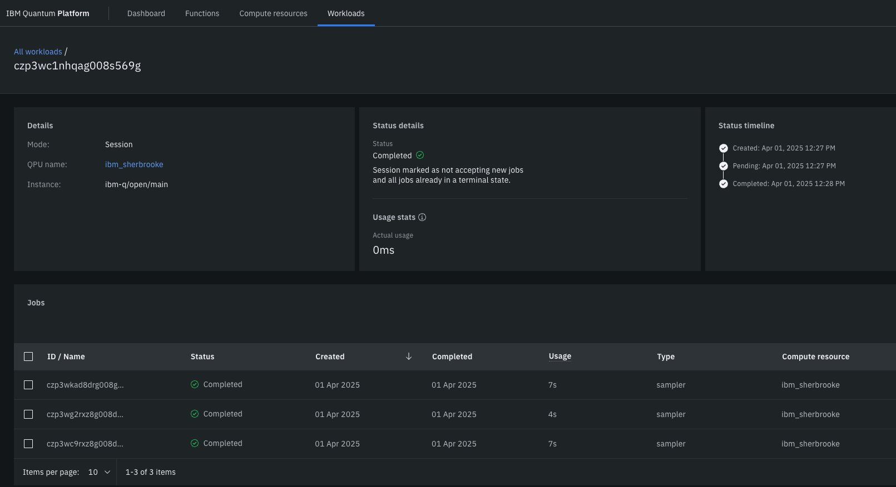Go to Compute resources tab

[x=273, y=13]
